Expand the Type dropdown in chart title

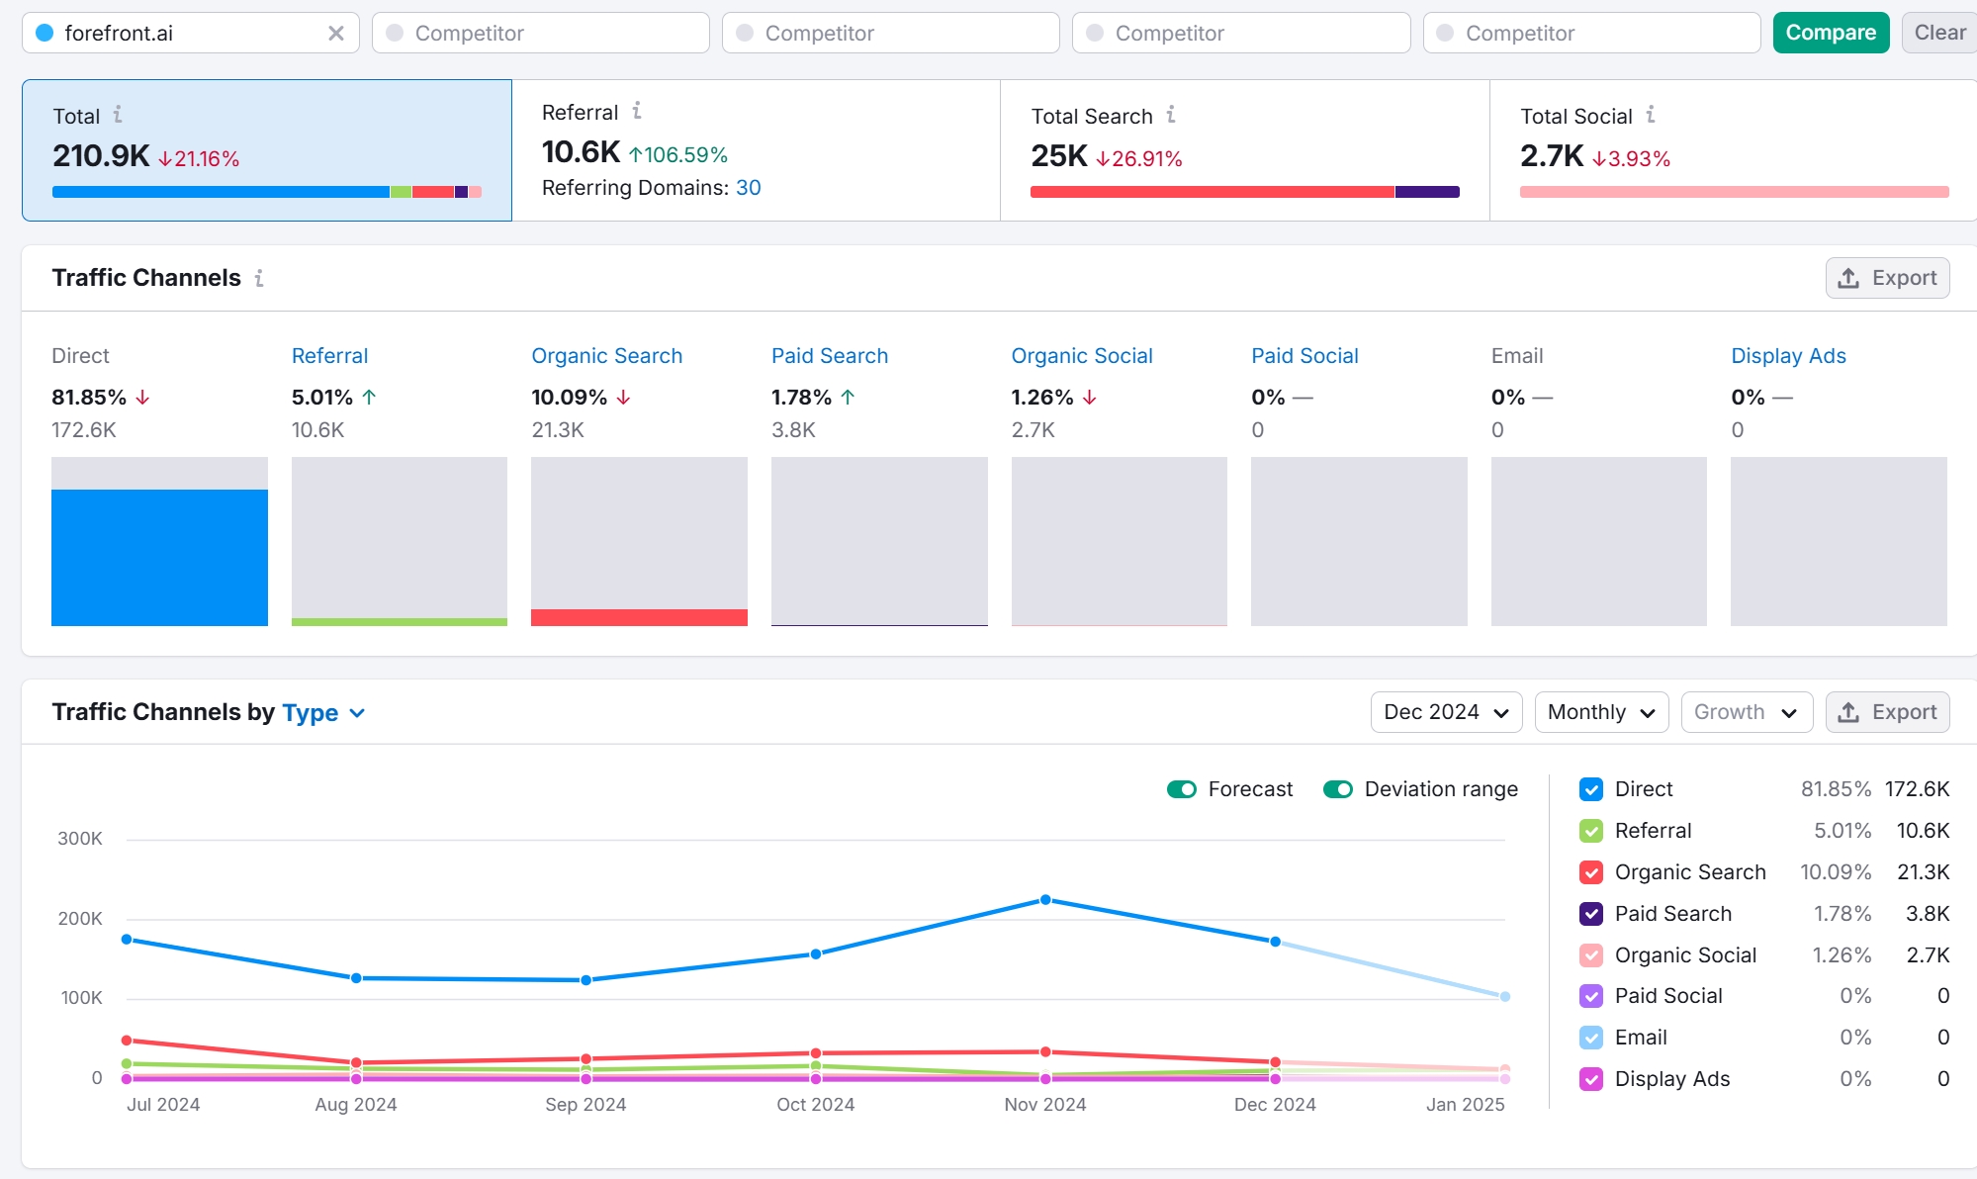(x=323, y=713)
